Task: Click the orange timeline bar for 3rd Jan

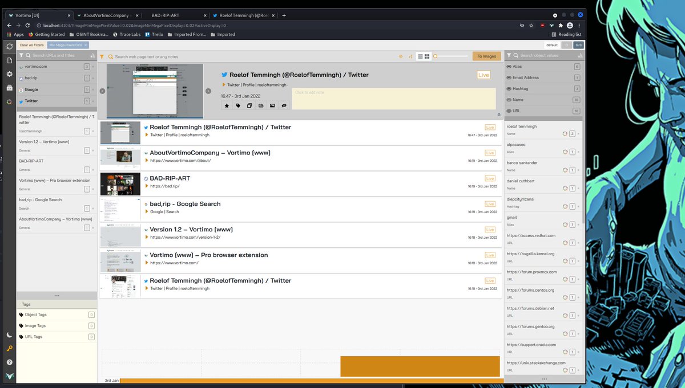Action: pyautogui.click(x=312, y=380)
